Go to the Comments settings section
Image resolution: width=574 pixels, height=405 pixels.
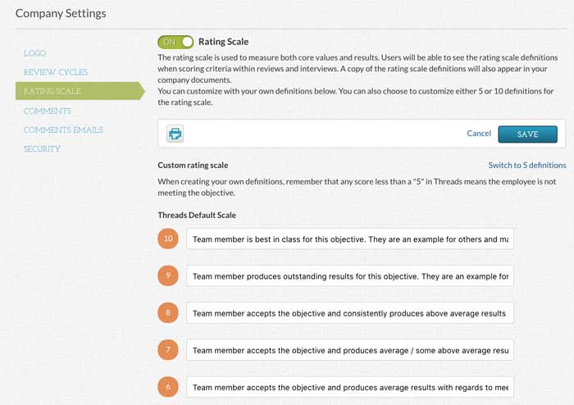(48, 111)
